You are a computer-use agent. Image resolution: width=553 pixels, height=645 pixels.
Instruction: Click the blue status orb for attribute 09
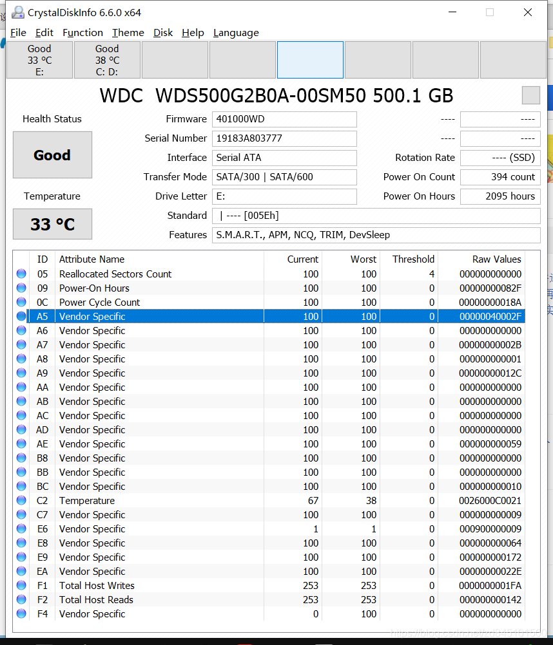[x=21, y=288]
